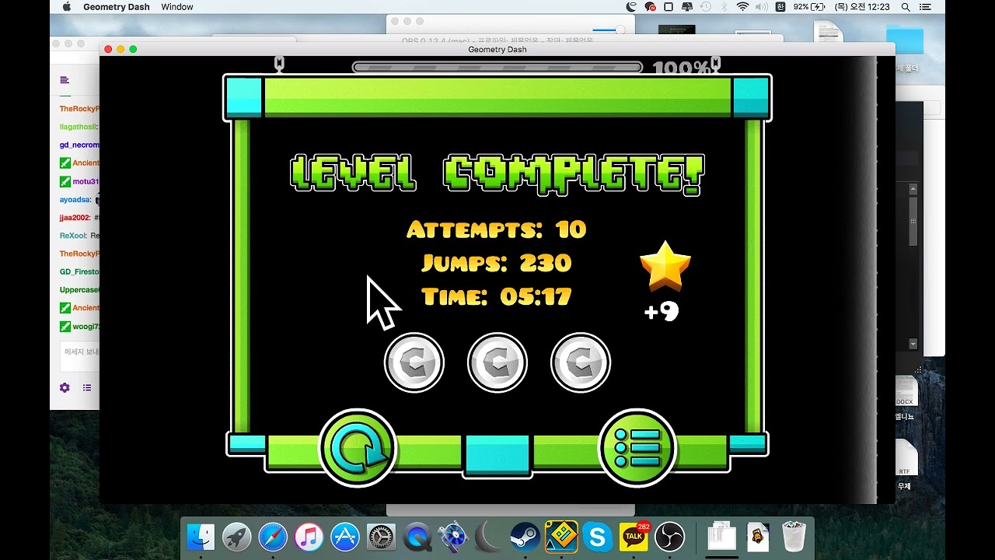995x560 pixels.
Task: Click the 92% battery status indicator
Action: [x=808, y=7]
